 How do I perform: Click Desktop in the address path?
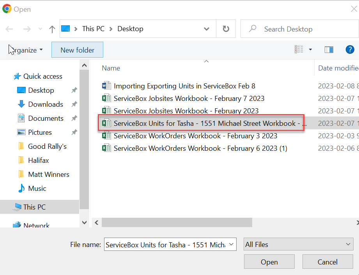point(130,29)
